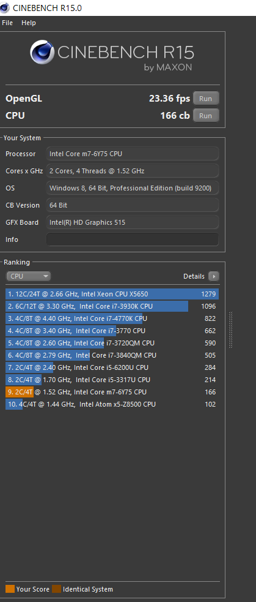Select ranking row Intel Core i7-3720QM

click(112, 343)
